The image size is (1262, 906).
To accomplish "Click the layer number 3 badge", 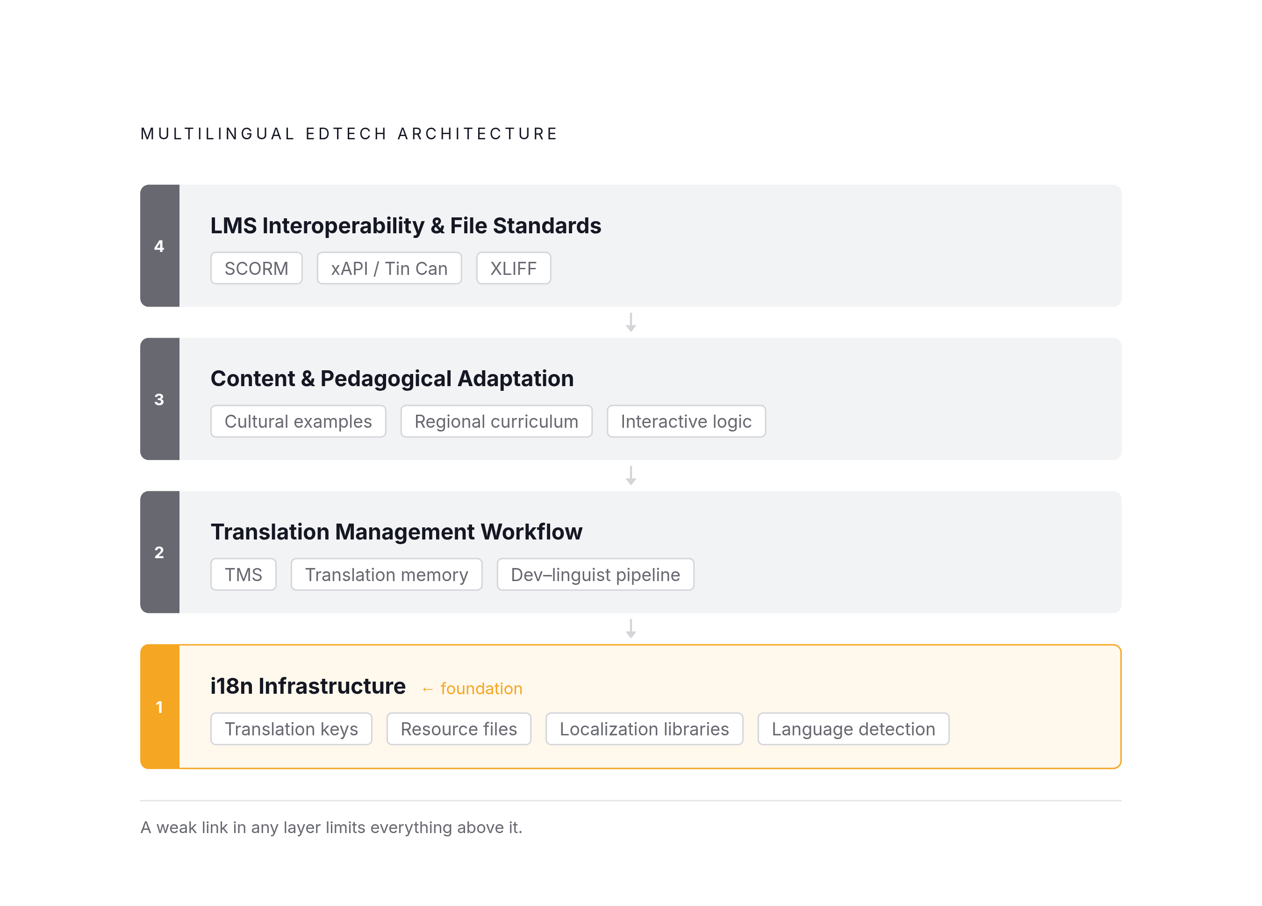I will (160, 399).
